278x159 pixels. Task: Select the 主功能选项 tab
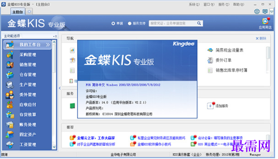coord(12,36)
